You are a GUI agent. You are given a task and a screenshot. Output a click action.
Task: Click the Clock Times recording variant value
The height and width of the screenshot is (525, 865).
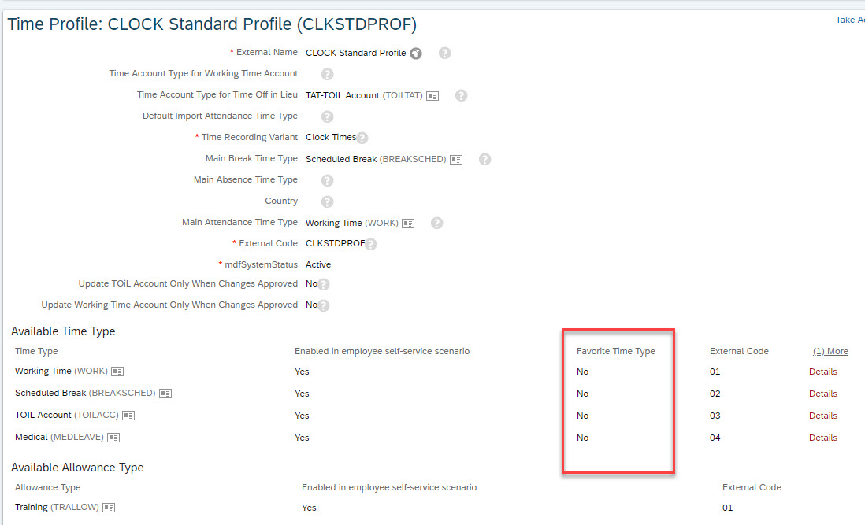tap(331, 137)
